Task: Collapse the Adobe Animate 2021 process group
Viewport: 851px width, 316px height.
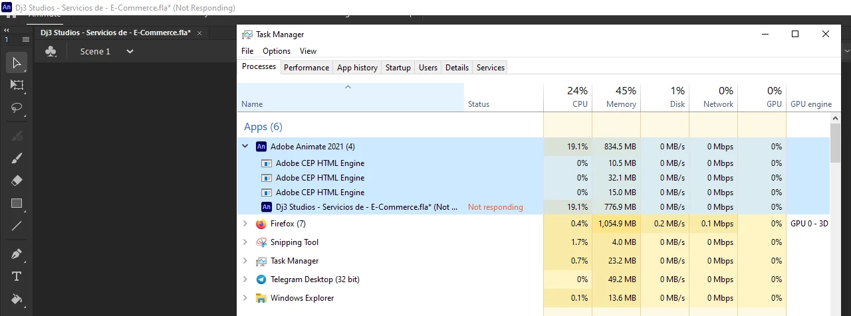Action: 245,146
